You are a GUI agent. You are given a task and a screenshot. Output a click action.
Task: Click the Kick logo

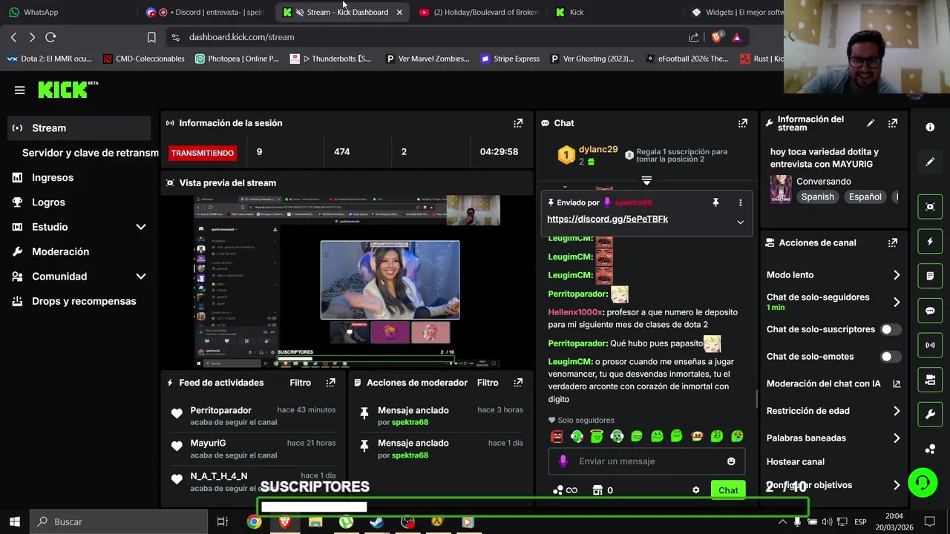point(68,90)
